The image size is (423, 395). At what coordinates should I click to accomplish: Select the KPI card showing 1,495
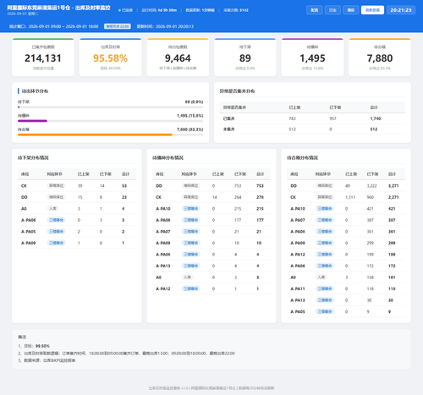click(312, 58)
